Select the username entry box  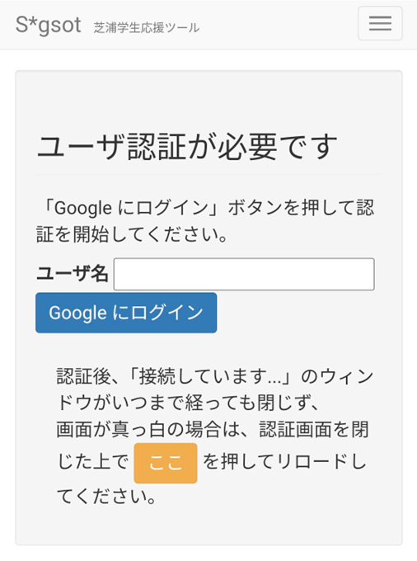(244, 274)
